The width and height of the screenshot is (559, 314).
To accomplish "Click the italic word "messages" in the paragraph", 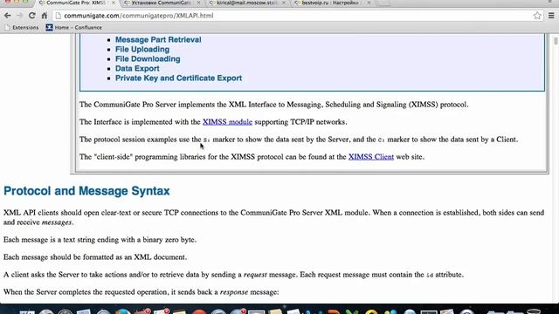I will tap(57, 222).
